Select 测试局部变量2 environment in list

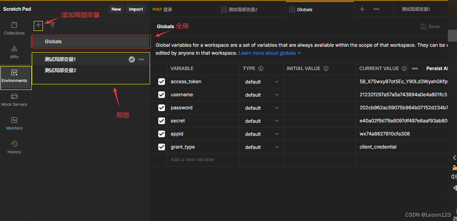tap(91, 70)
